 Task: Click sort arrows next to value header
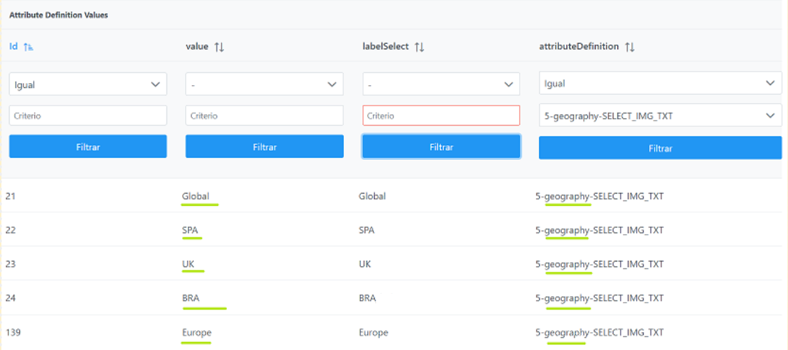[x=219, y=47]
